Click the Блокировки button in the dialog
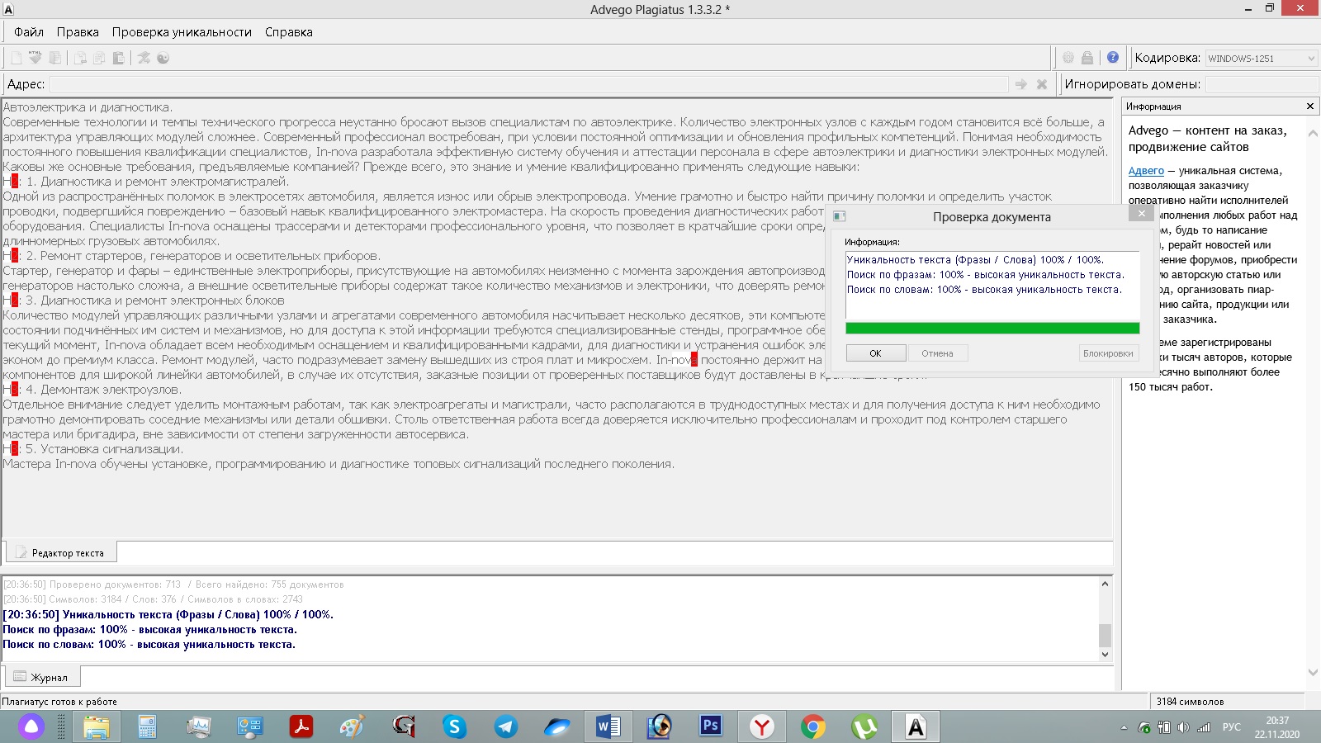Viewport: 1321px width, 743px height. (1108, 353)
